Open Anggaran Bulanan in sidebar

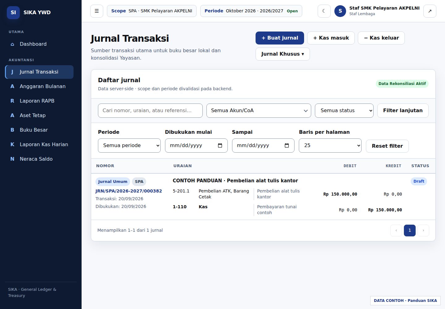tap(39, 86)
